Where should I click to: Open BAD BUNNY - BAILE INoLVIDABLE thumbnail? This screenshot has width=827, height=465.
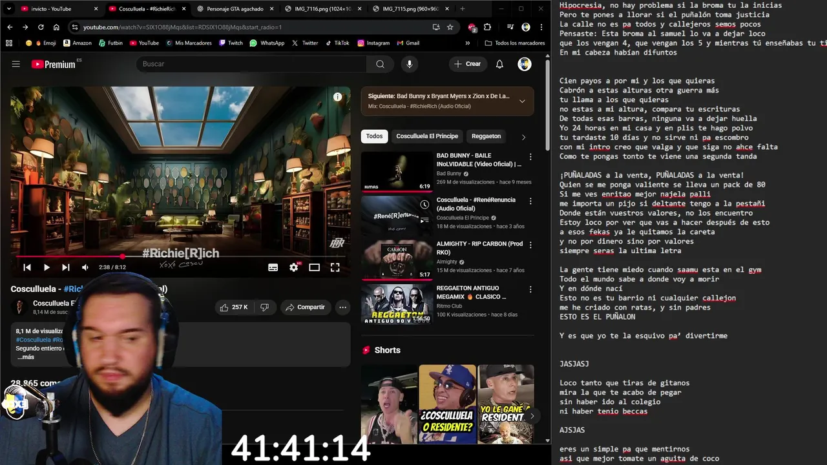click(x=397, y=172)
